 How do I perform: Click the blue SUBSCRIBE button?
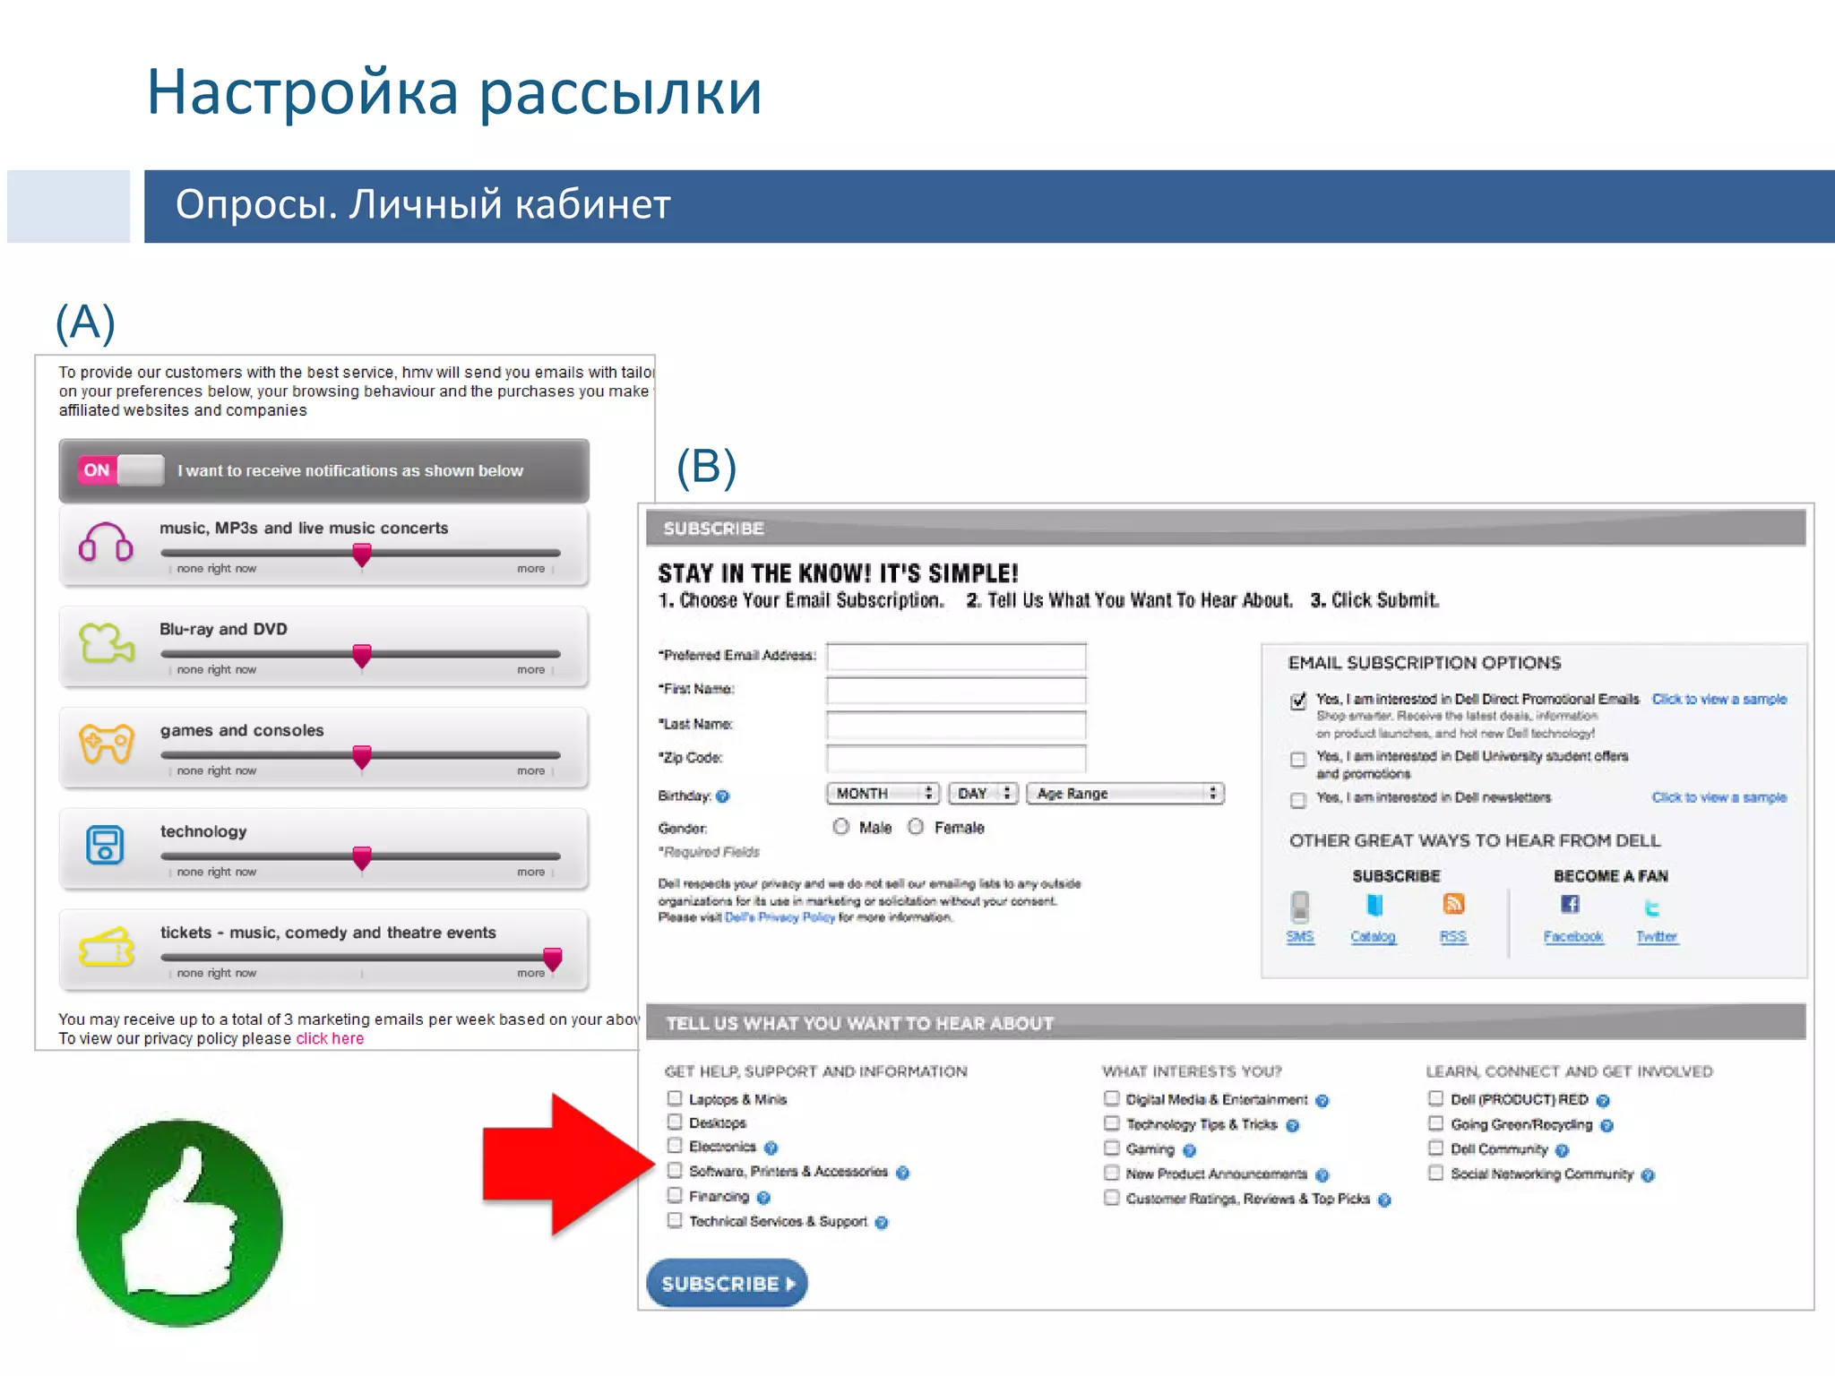tap(727, 1283)
